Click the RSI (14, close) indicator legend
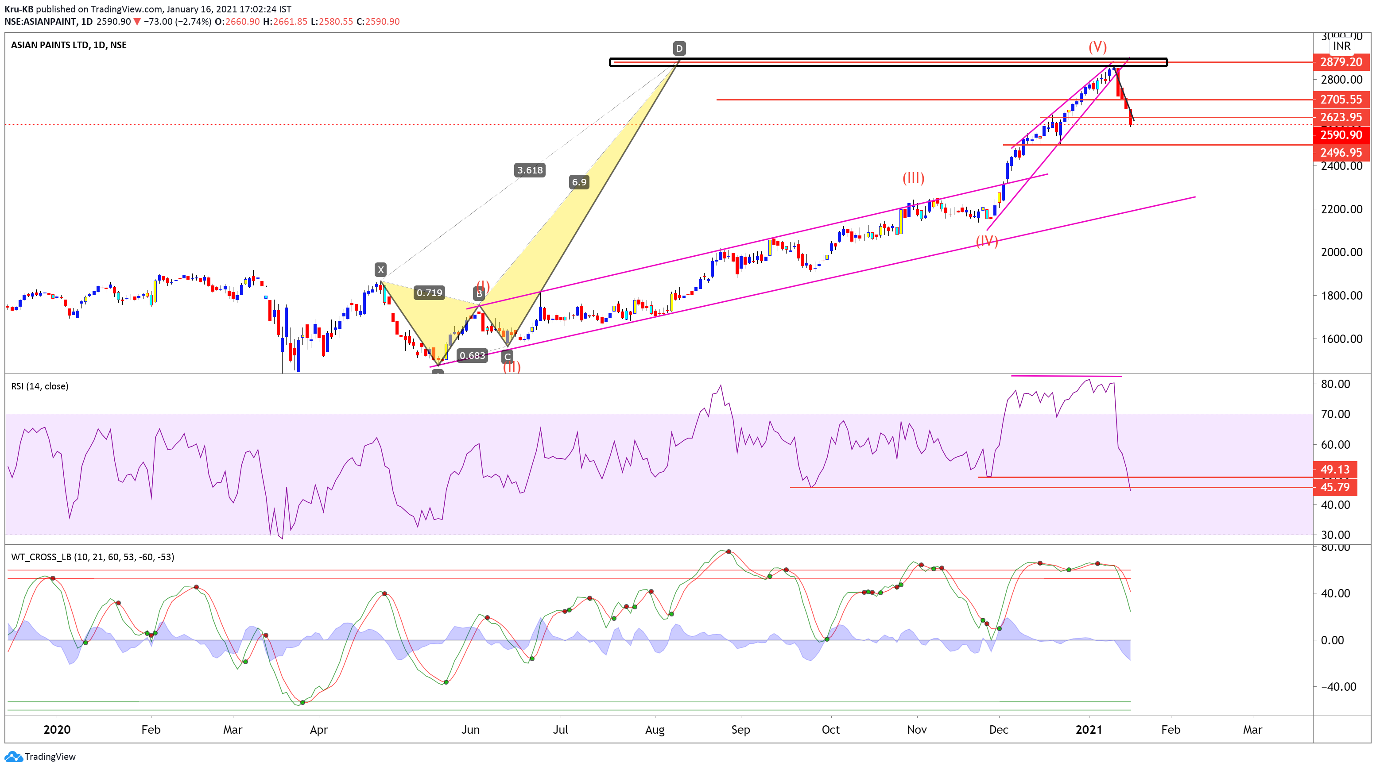Screen dimensions: 1376x770 coord(39,386)
